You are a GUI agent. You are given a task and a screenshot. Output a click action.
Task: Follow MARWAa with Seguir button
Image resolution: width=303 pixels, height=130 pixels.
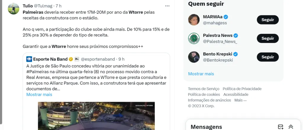pyautogui.click(x=267, y=20)
